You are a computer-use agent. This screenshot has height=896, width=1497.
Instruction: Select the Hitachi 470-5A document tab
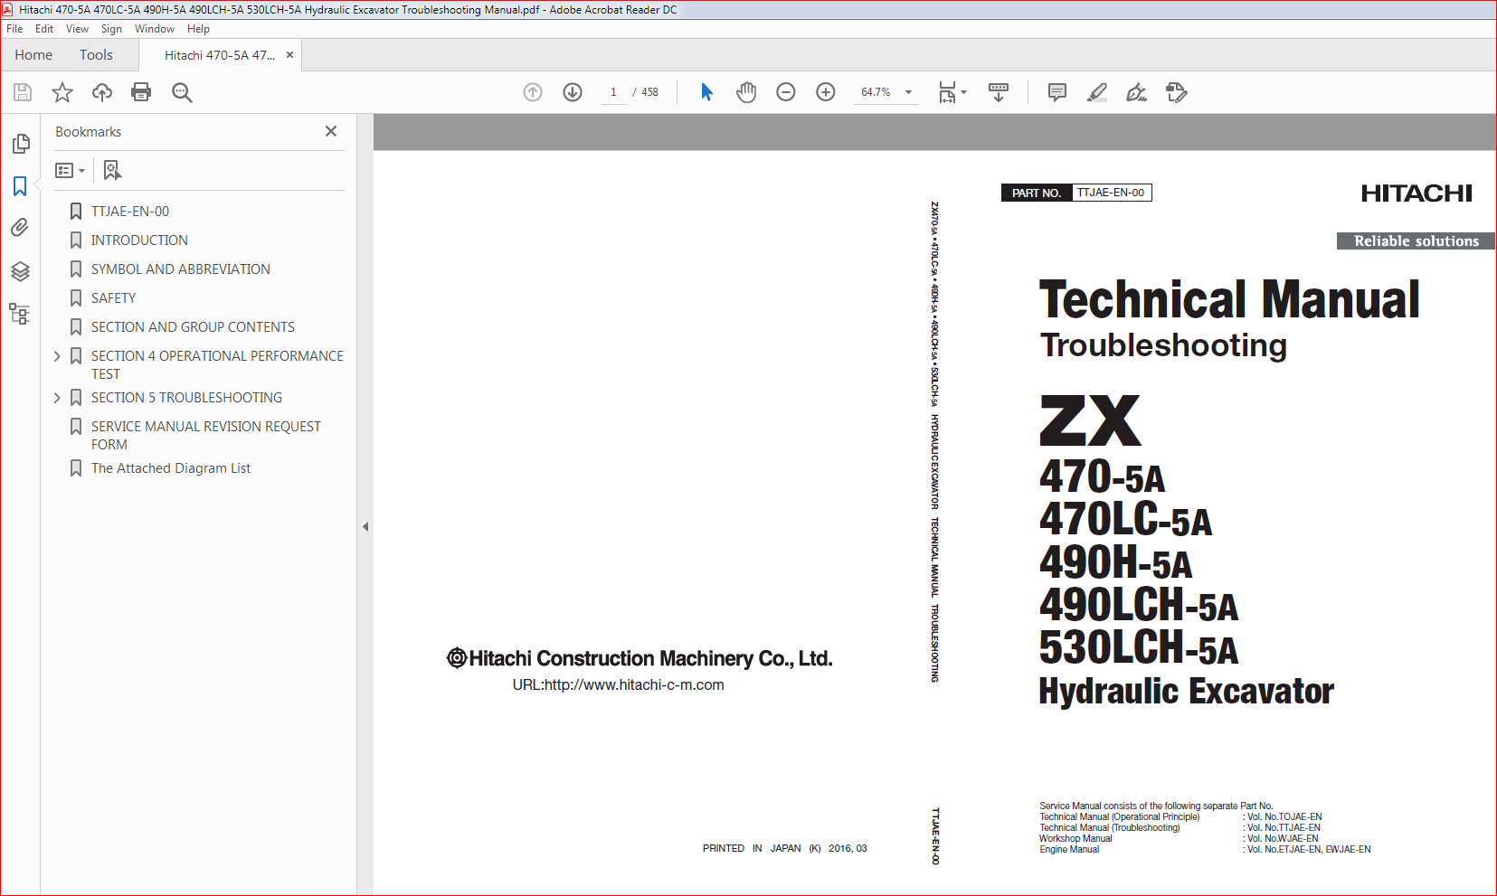click(x=220, y=55)
